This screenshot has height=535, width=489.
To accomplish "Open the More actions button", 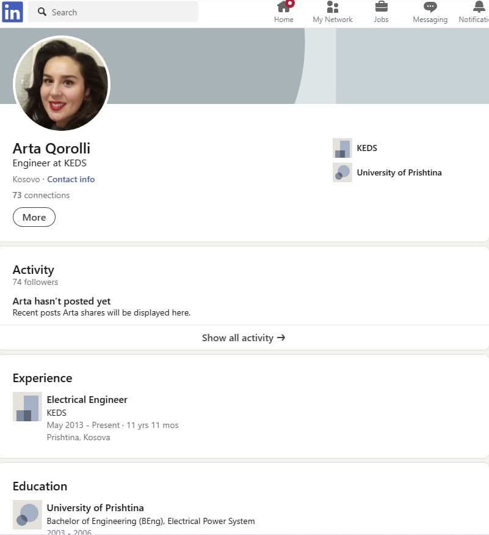I will point(34,217).
